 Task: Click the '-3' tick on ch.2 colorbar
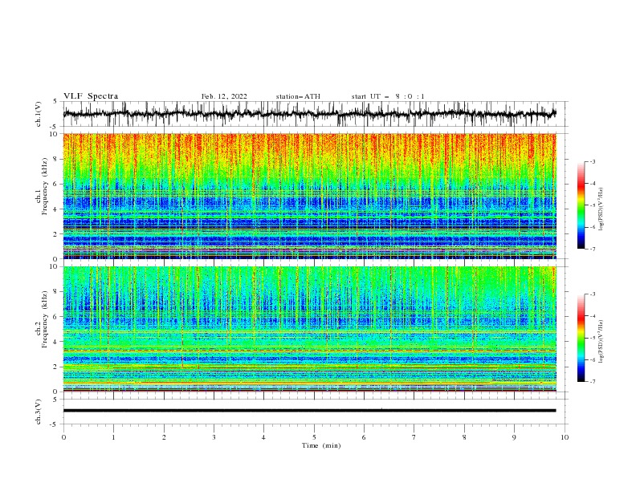(x=592, y=294)
